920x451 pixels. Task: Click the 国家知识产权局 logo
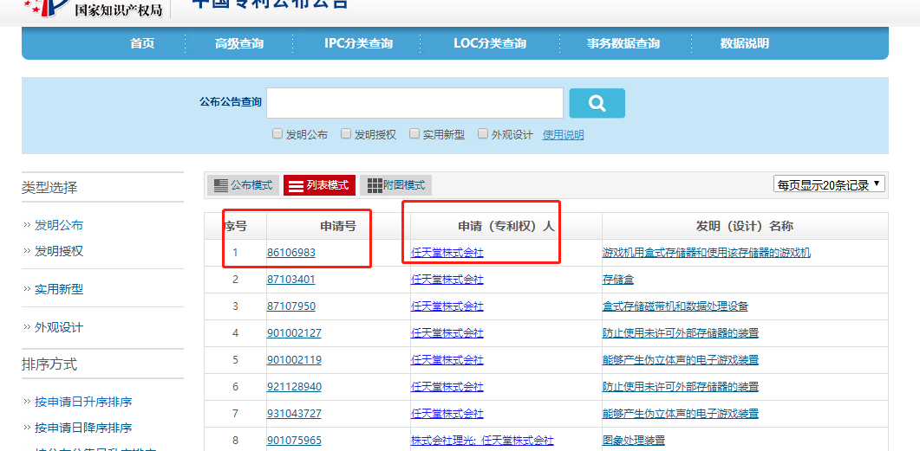click(x=94, y=8)
